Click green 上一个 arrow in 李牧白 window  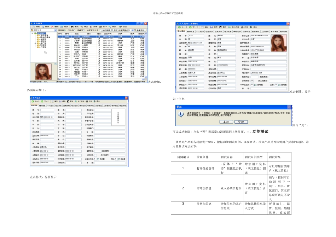click(179, 27)
